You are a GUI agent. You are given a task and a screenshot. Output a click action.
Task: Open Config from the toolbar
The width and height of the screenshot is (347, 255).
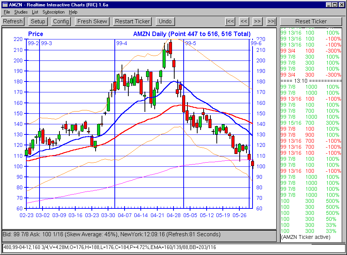(61, 21)
